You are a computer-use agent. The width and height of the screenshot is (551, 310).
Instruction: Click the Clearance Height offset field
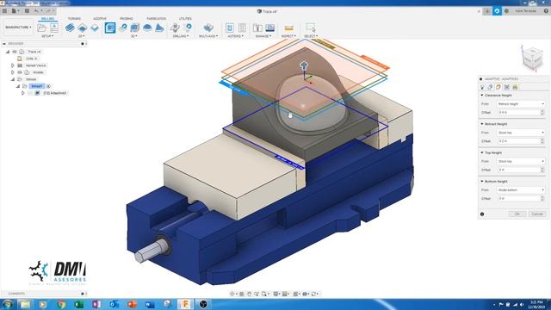click(x=518, y=113)
